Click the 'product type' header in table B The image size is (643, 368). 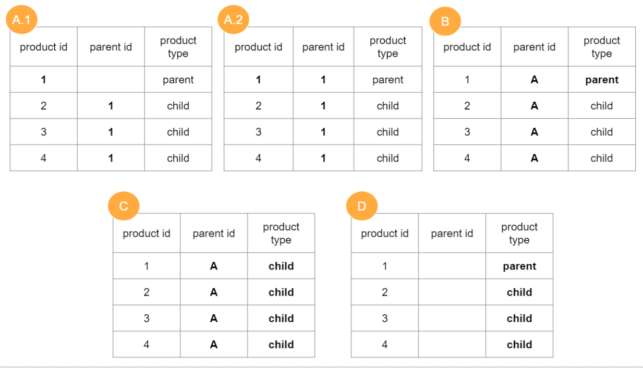point(602,47)
